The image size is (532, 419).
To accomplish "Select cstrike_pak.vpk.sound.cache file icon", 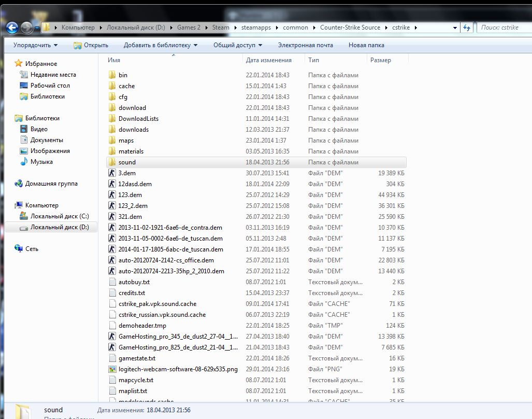I will (112, 303).
